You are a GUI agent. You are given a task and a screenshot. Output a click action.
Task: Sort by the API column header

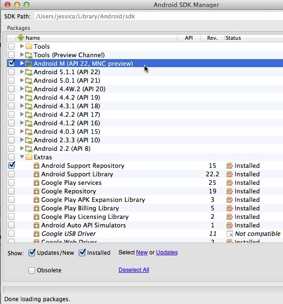pos(189,38)
